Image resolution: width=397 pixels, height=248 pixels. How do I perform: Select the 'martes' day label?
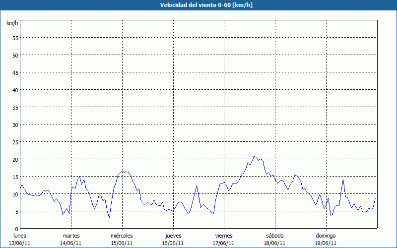coord(71,236)
